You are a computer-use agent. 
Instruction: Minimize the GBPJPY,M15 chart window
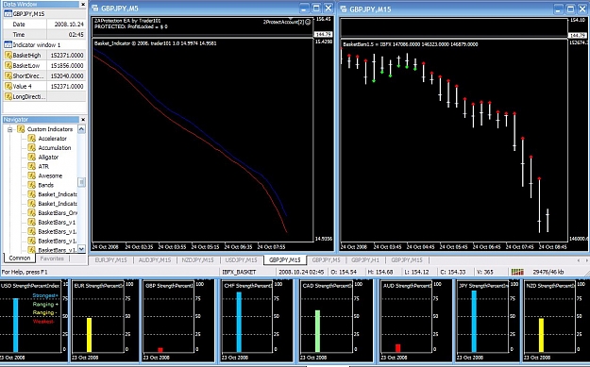[x=559, y=9]
